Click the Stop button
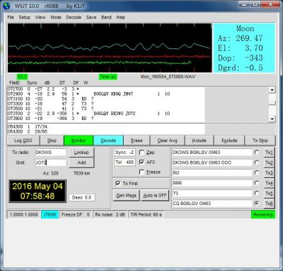The height and width of the screenshot is (271, 283). click(x=52, y=140)
